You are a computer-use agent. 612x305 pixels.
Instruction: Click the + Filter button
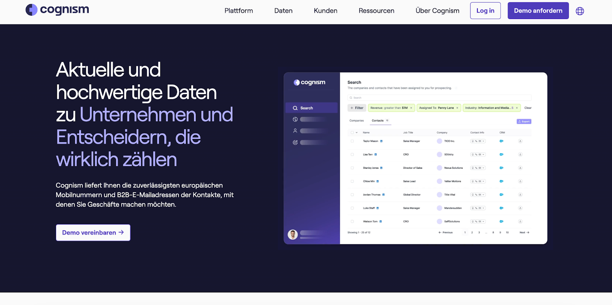point(357,108)
